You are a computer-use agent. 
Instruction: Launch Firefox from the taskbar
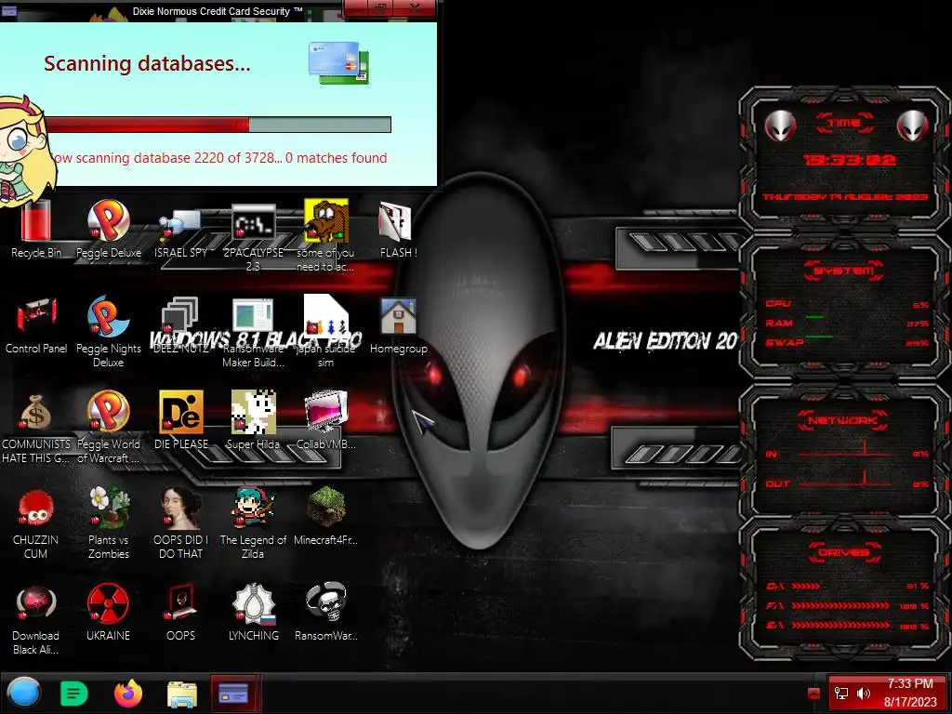click(x=128, y=693)
